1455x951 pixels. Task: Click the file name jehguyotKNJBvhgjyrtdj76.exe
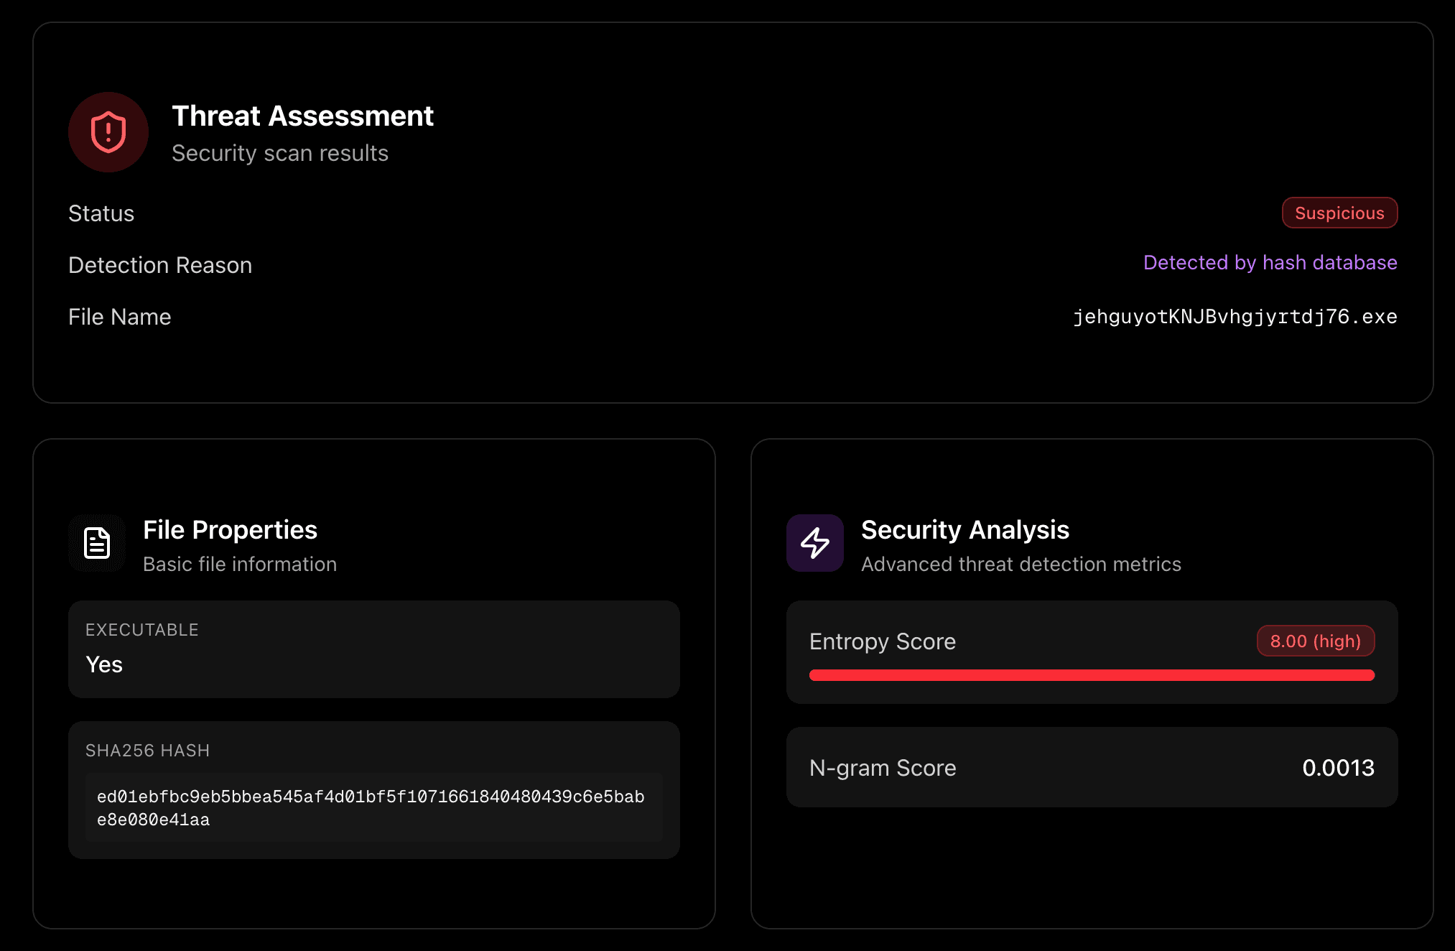point(1235,317)
